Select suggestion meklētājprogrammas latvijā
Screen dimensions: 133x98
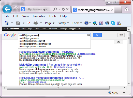32,41
